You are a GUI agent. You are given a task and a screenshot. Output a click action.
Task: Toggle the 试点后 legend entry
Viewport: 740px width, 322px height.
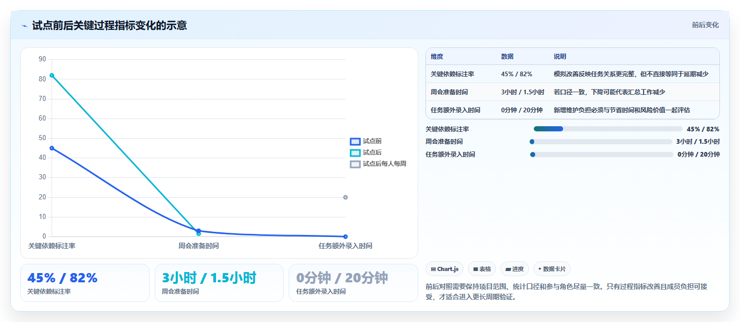[366, 152]
